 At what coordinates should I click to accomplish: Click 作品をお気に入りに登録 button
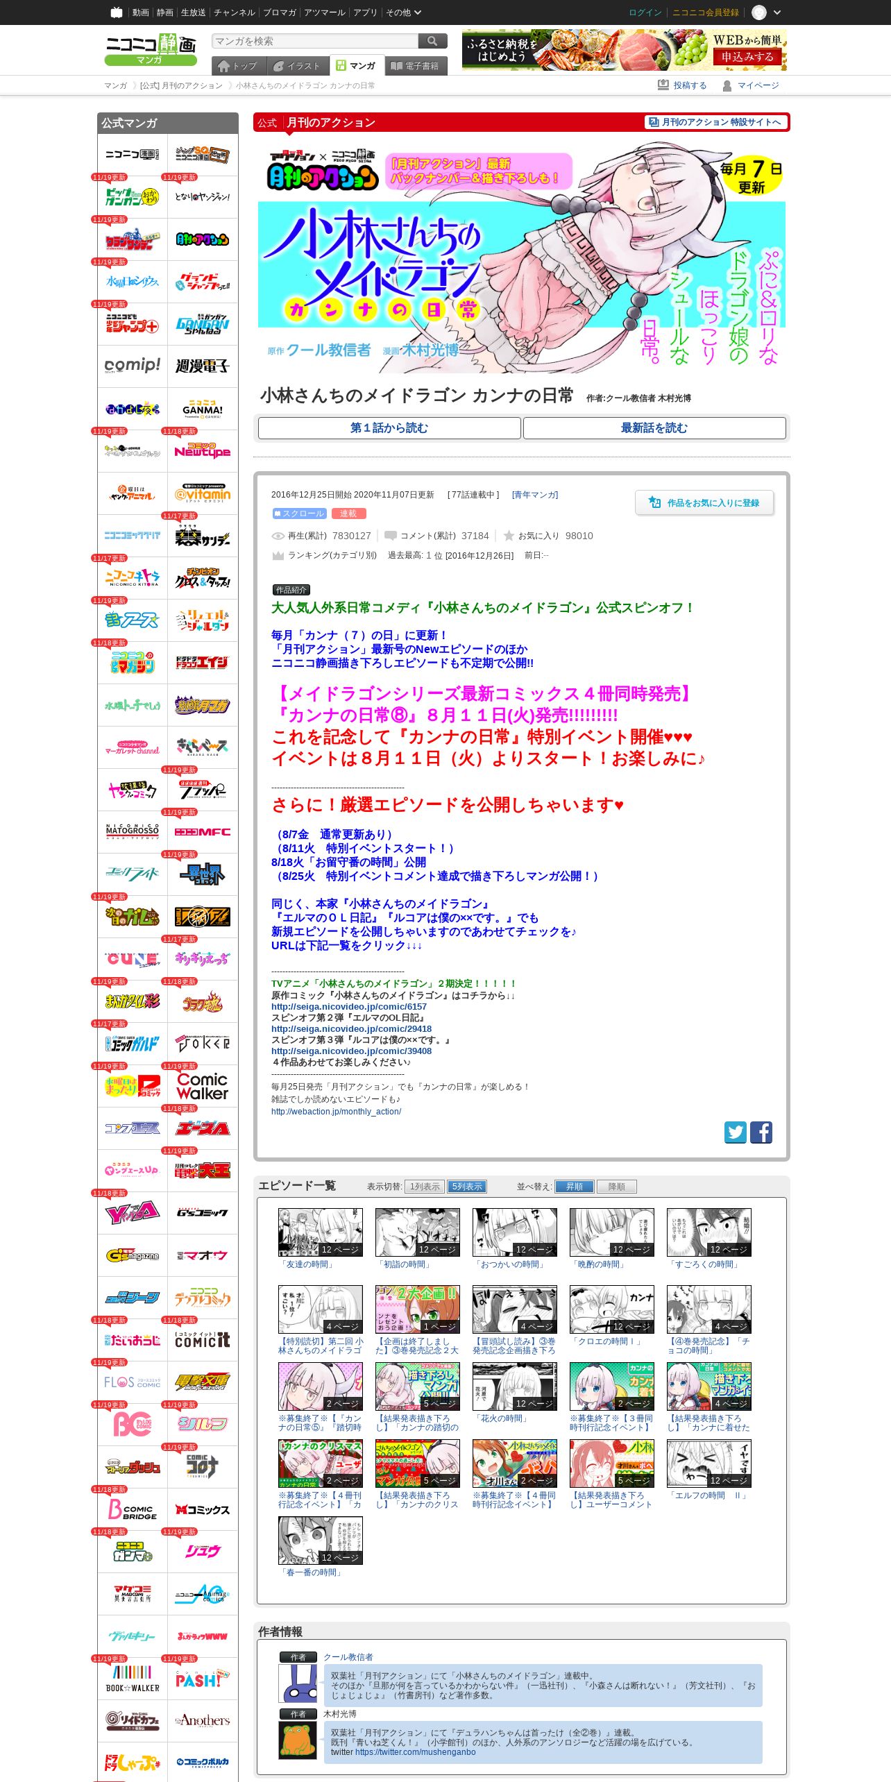tap(704, 502)
